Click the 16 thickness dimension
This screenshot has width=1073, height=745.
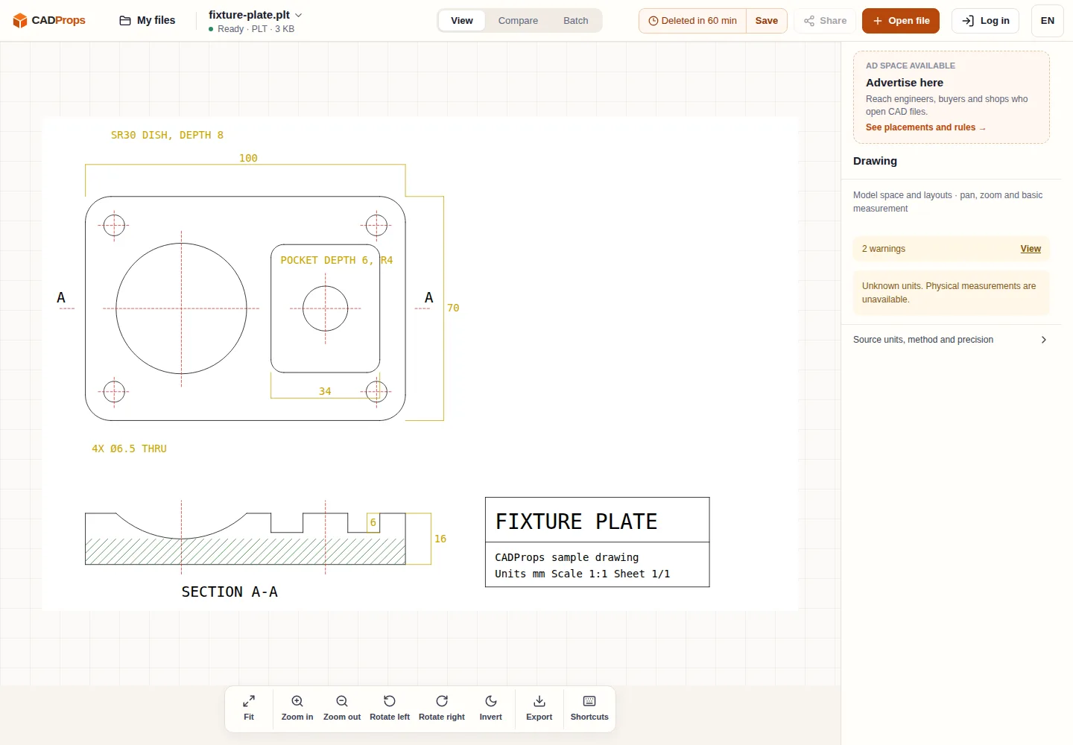point(440,539)
